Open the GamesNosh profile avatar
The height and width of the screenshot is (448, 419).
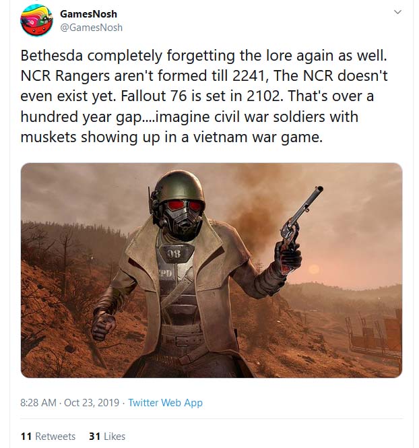(37, 20)
